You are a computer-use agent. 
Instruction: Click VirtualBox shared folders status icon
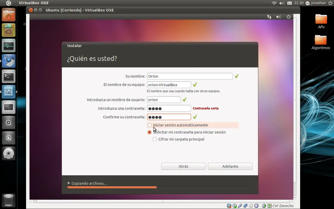tap(251, 206)
